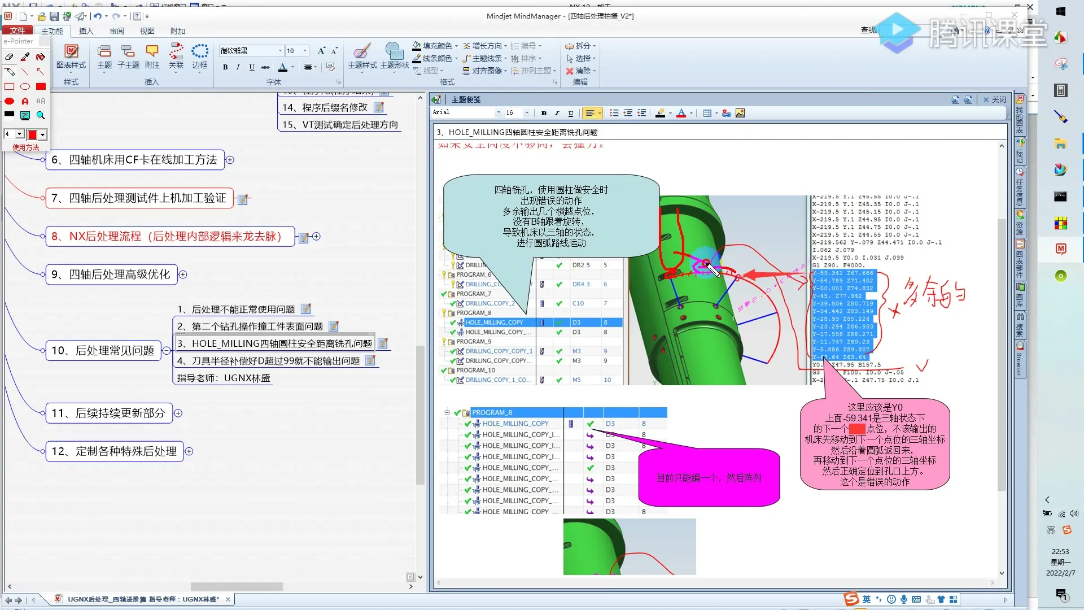Select the e-Pointer magnifier tool
The width and height of the screenshot is (1084, 610).
point(41,115)
